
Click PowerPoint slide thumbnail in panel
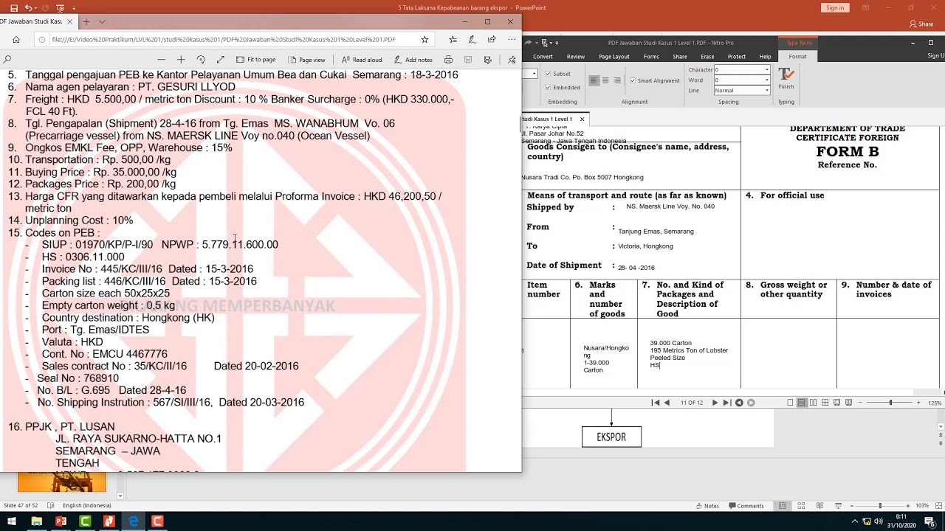(x=62, y=482)
